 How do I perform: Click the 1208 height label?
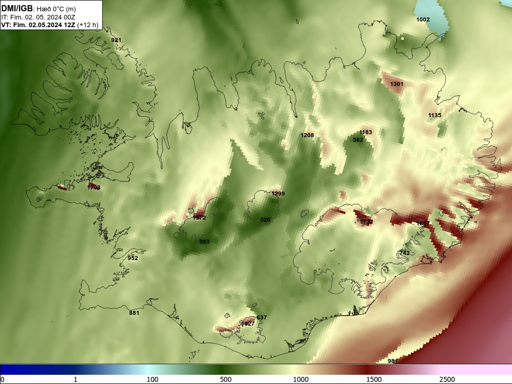(307, 135)
